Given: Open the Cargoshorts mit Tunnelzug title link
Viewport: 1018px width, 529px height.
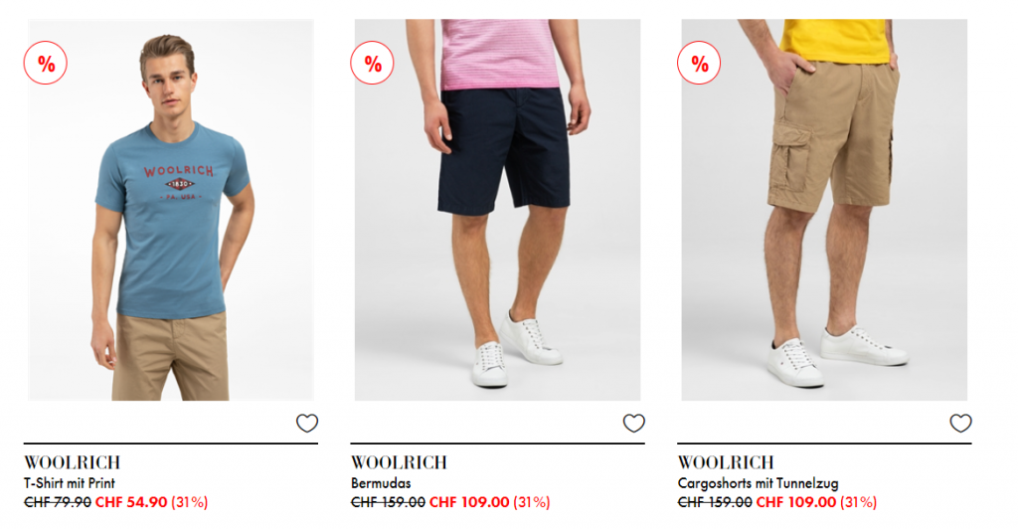Looking at the screenshot, I should [759, 483].
